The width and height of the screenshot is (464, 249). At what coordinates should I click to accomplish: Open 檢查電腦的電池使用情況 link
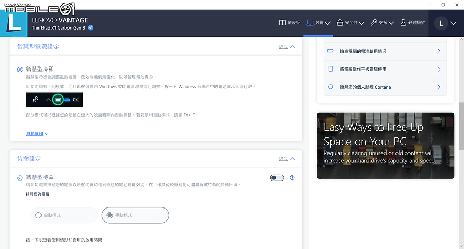pos(385,51)
